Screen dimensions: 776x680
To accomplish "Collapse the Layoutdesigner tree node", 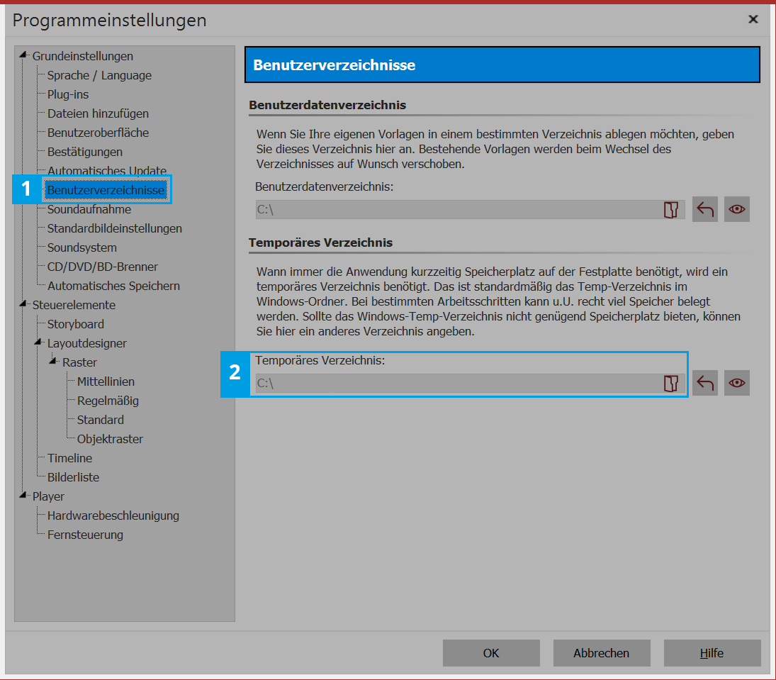I will click(x=40, y=343).
